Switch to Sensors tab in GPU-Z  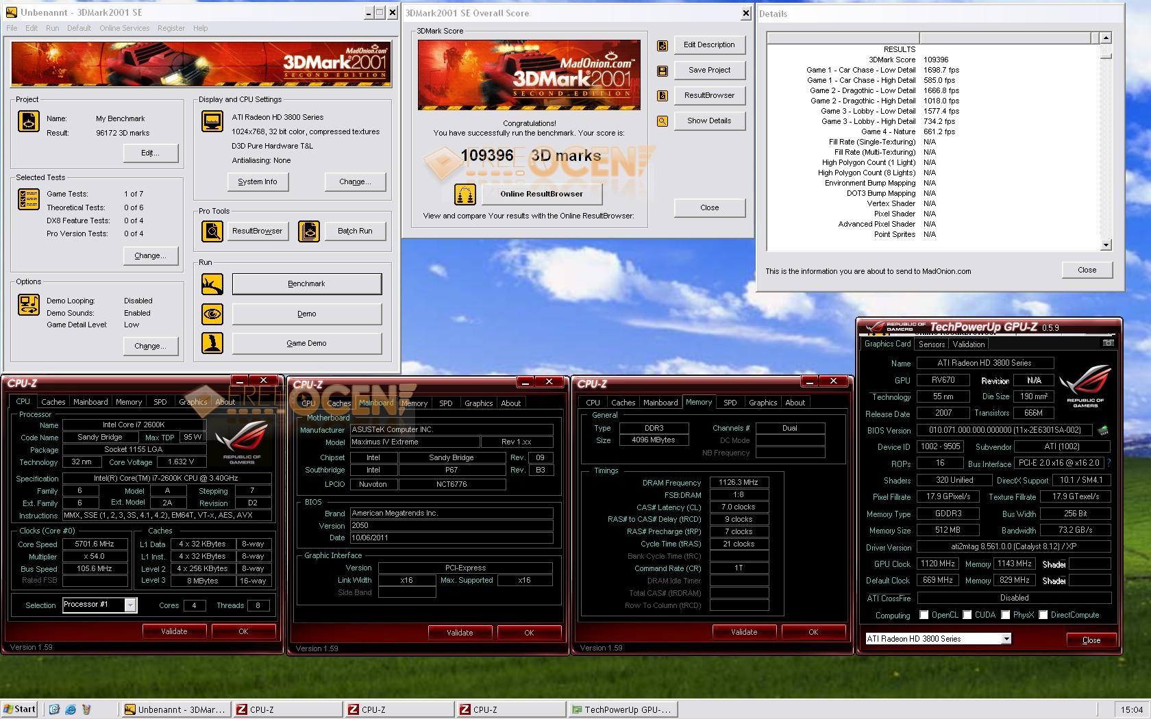click(931, 344)
